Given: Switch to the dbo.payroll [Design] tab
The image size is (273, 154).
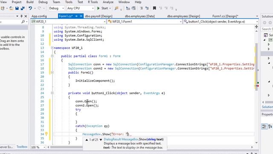Looking at the screenshot, I should (x=99, y=16).
